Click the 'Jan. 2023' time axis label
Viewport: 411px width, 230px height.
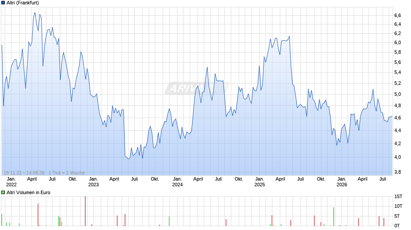(94, 182)
